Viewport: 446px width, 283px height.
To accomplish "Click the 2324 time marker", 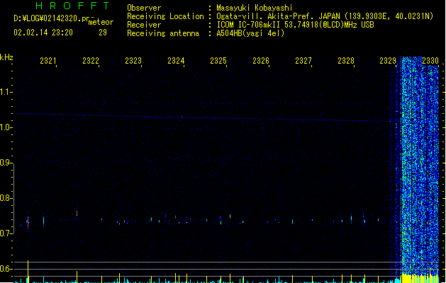I will coord(176,61).
